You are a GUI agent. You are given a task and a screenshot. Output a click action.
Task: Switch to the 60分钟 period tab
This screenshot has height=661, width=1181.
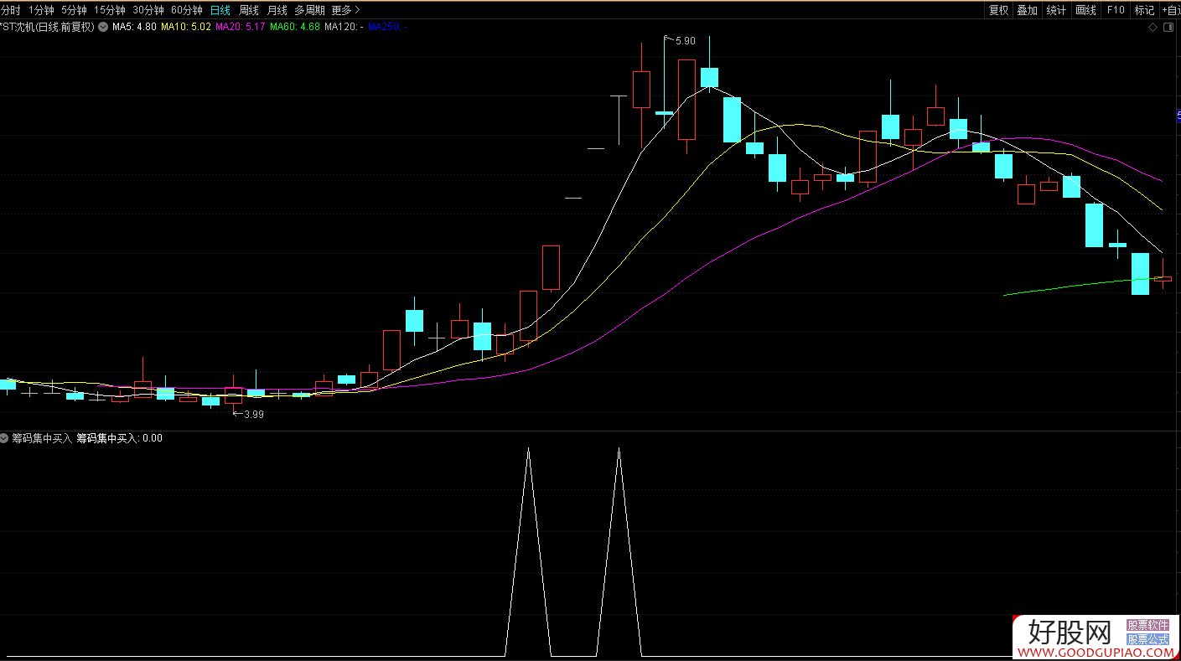click(x=186, y=10)
